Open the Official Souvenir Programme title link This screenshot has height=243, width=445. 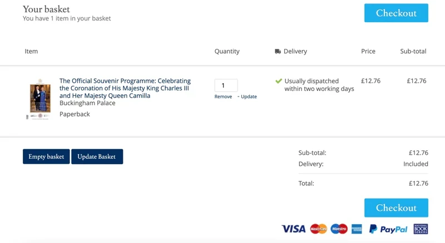(125, 88)
